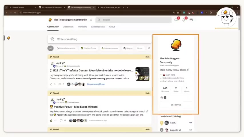Open the chat messages icon
The image size is (244, 137).
click(x=176, y=20)
